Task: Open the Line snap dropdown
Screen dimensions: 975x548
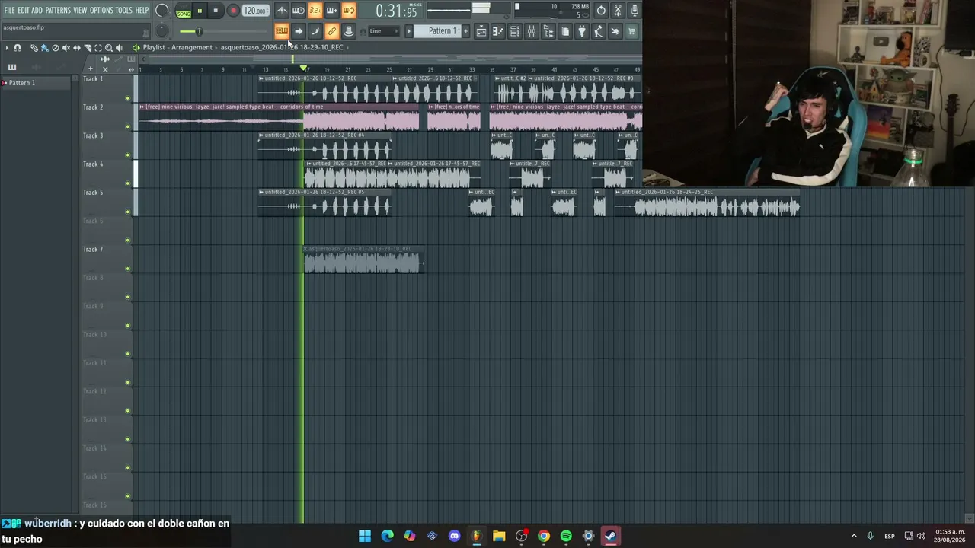Action: [x=384, y=31]
